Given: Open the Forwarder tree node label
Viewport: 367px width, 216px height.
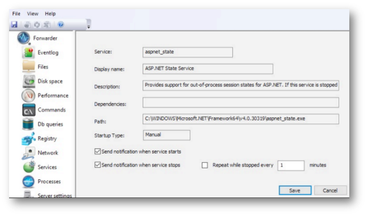Looking at the screenshot, I should 45,38.
